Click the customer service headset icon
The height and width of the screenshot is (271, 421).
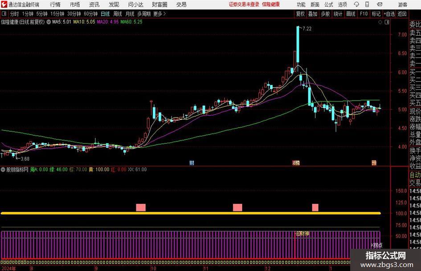tap(356, 4)
